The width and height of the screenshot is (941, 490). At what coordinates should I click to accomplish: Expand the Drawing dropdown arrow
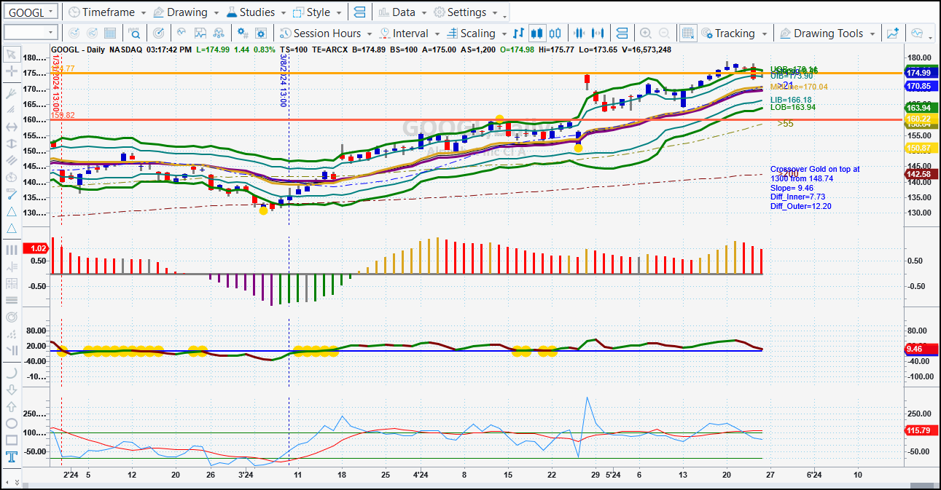pos(216,13)
